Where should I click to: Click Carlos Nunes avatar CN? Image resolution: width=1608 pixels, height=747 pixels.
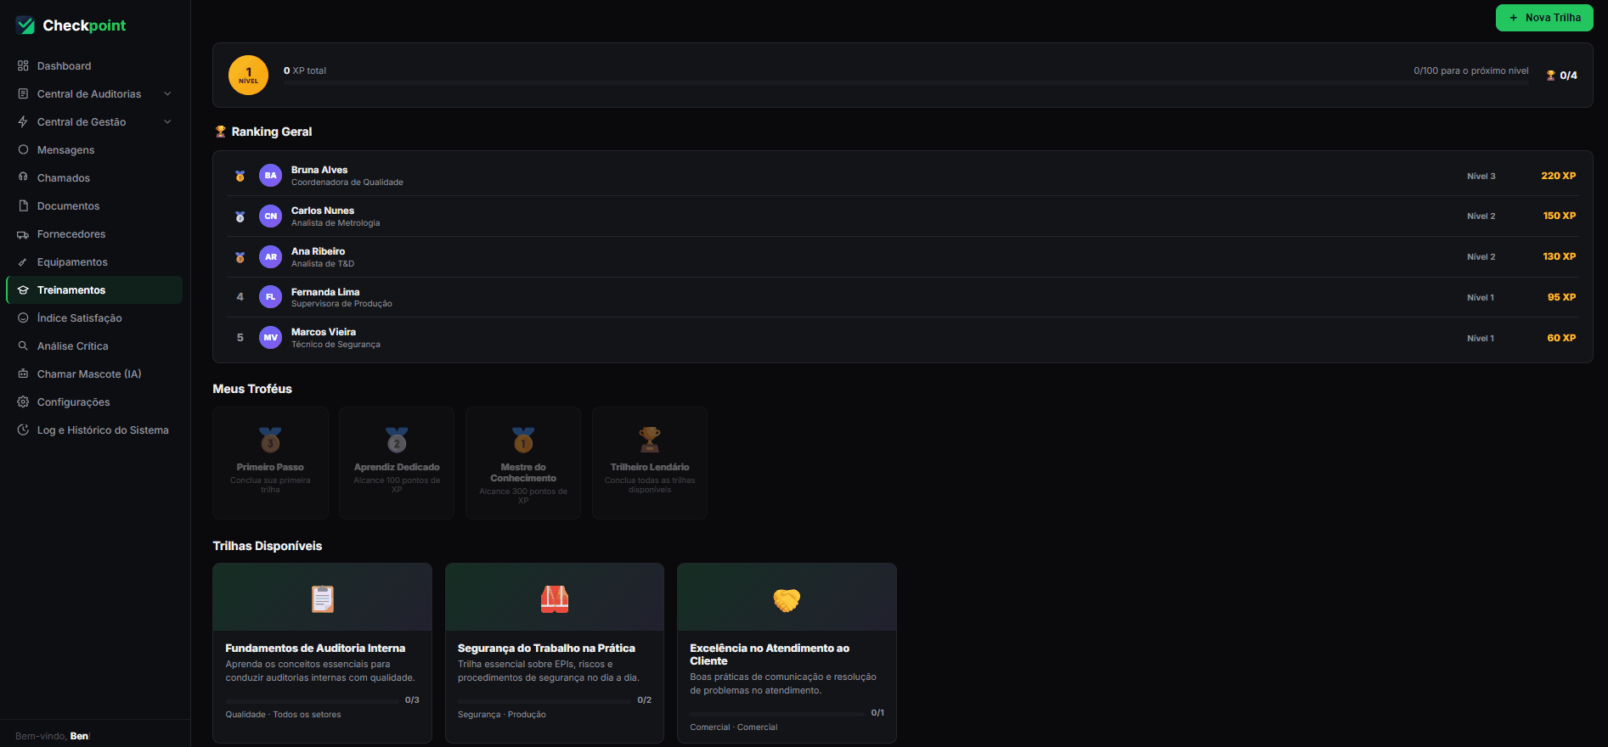point(270,216)
